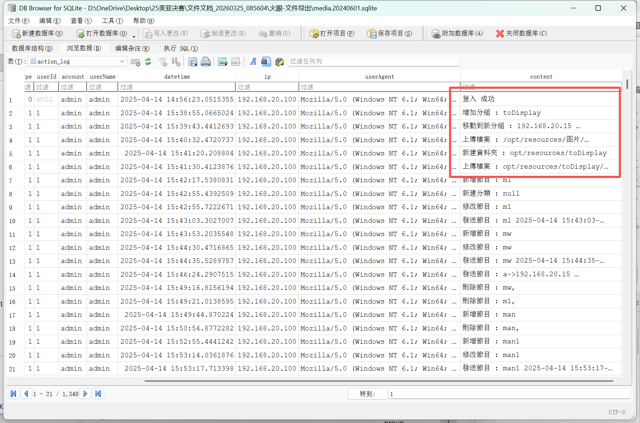This screenshot has width=640, height=423.
Task: Select content cell '增加分組 : toDisplay'
Action: (x=541, y=113)
